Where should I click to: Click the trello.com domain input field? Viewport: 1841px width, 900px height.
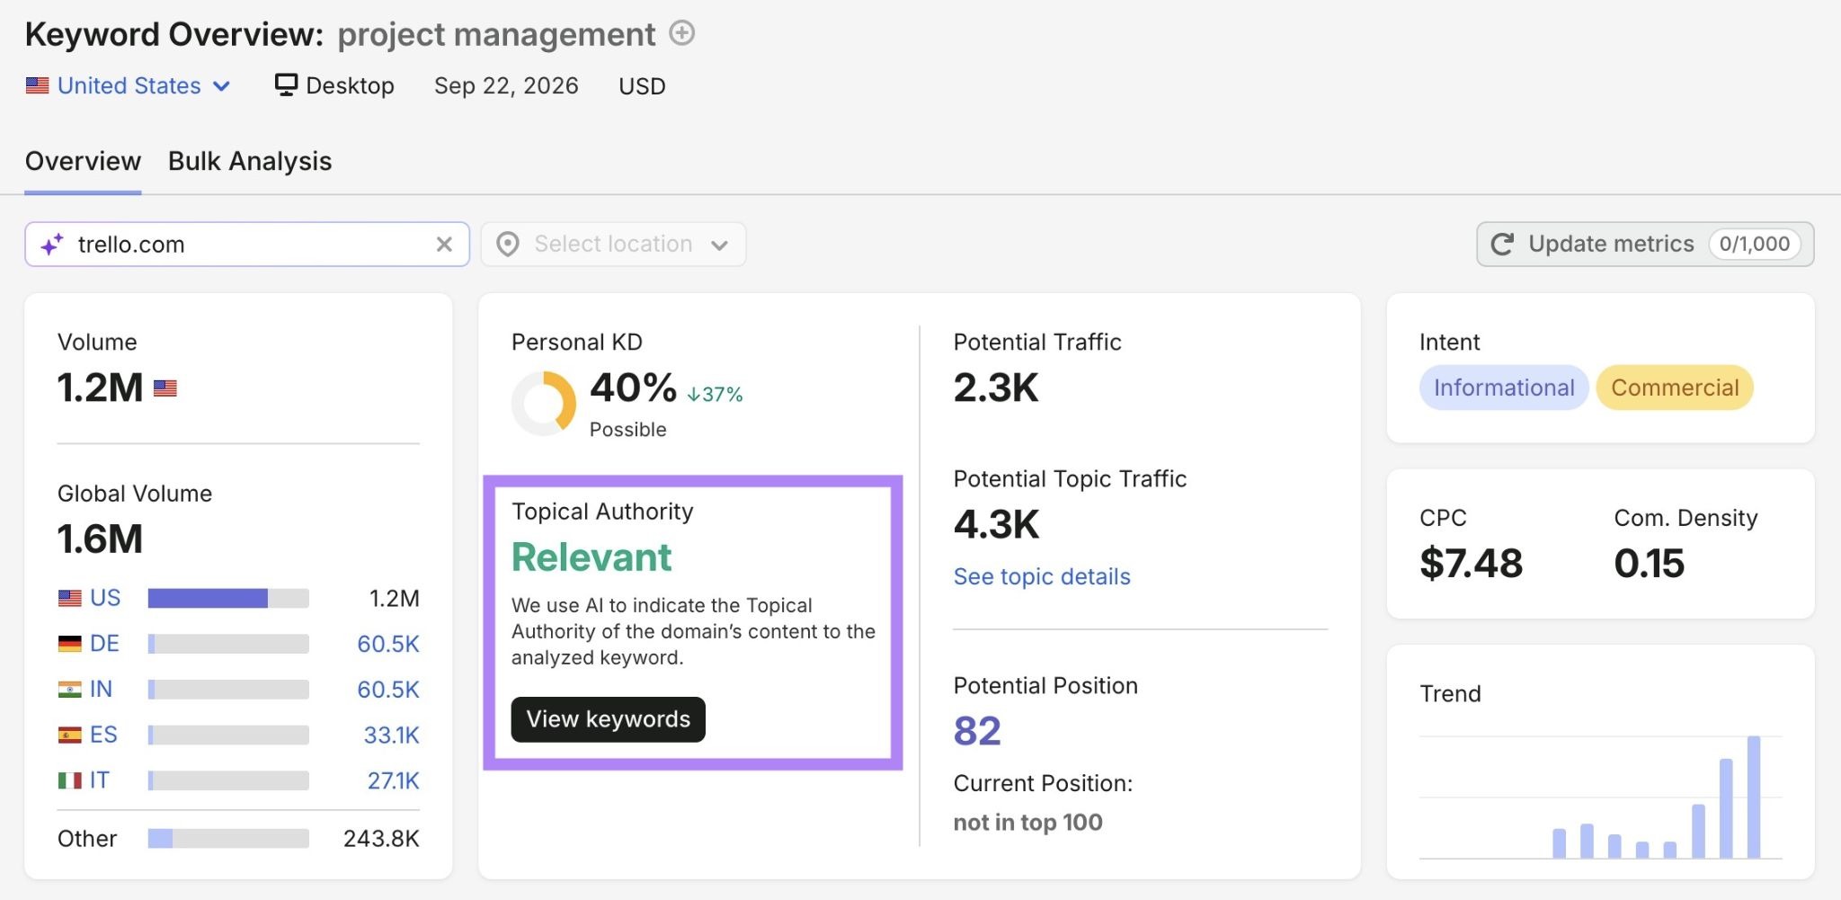click(247, 245)
